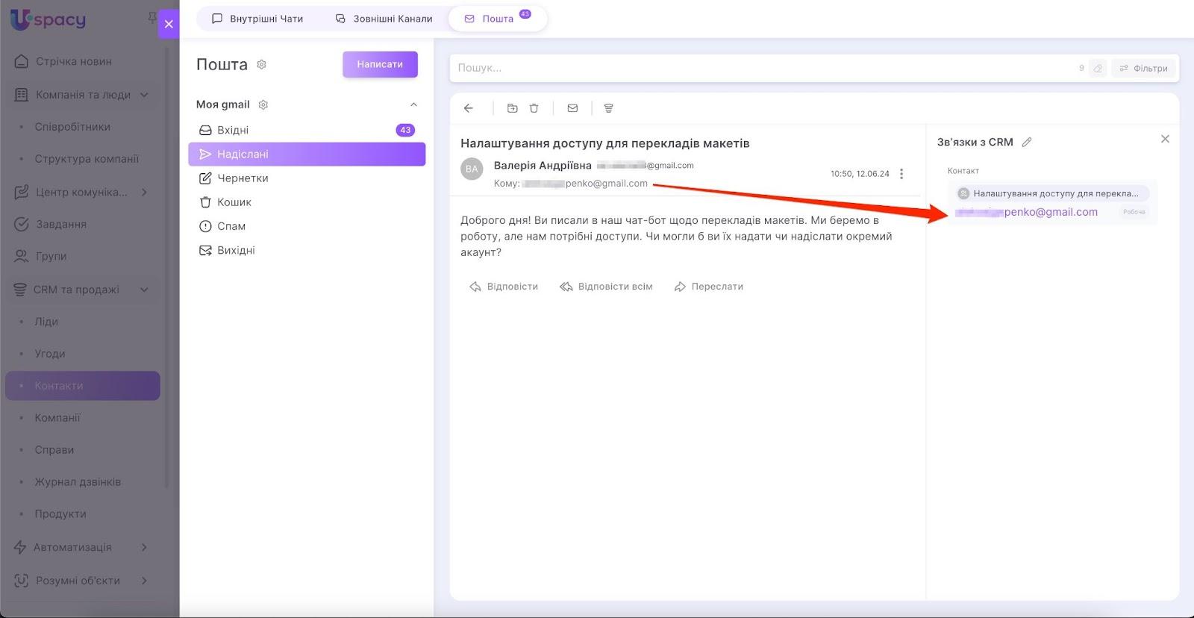1194x618 pixels.
Task: Open mail settings gear beside Пошта
Action: [261, 65]
